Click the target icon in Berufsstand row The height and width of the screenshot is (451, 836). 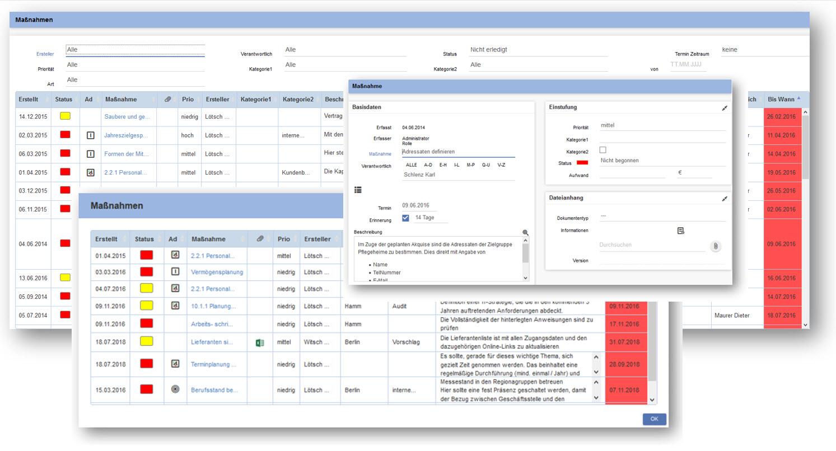[x=175, y=389]
